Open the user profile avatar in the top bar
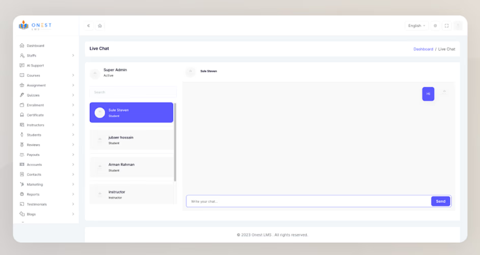The image size is (480, 255). pyautogui.click(x=458, y=26)
